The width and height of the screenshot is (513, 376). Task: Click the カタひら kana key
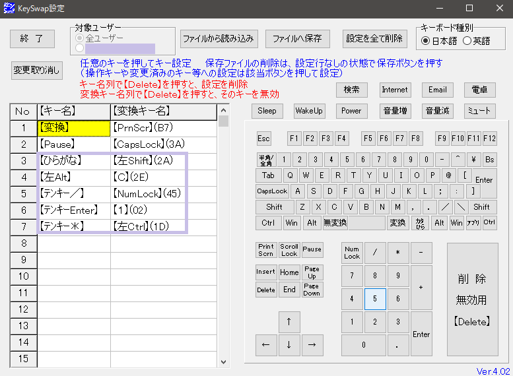coord(420,223)
